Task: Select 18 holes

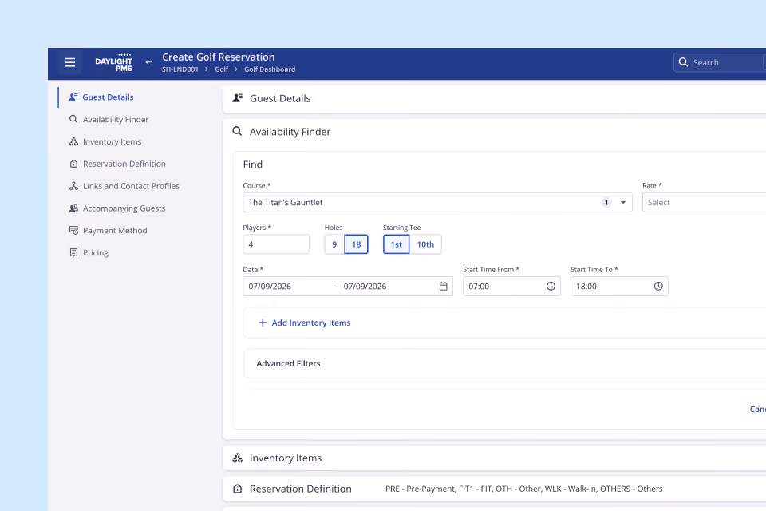Action: click(356, 244)
